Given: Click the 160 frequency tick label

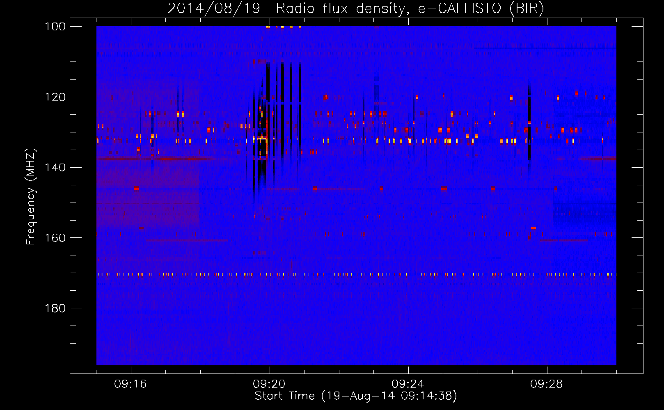Looking at the screenshot, I should click(x=55, y=238).
